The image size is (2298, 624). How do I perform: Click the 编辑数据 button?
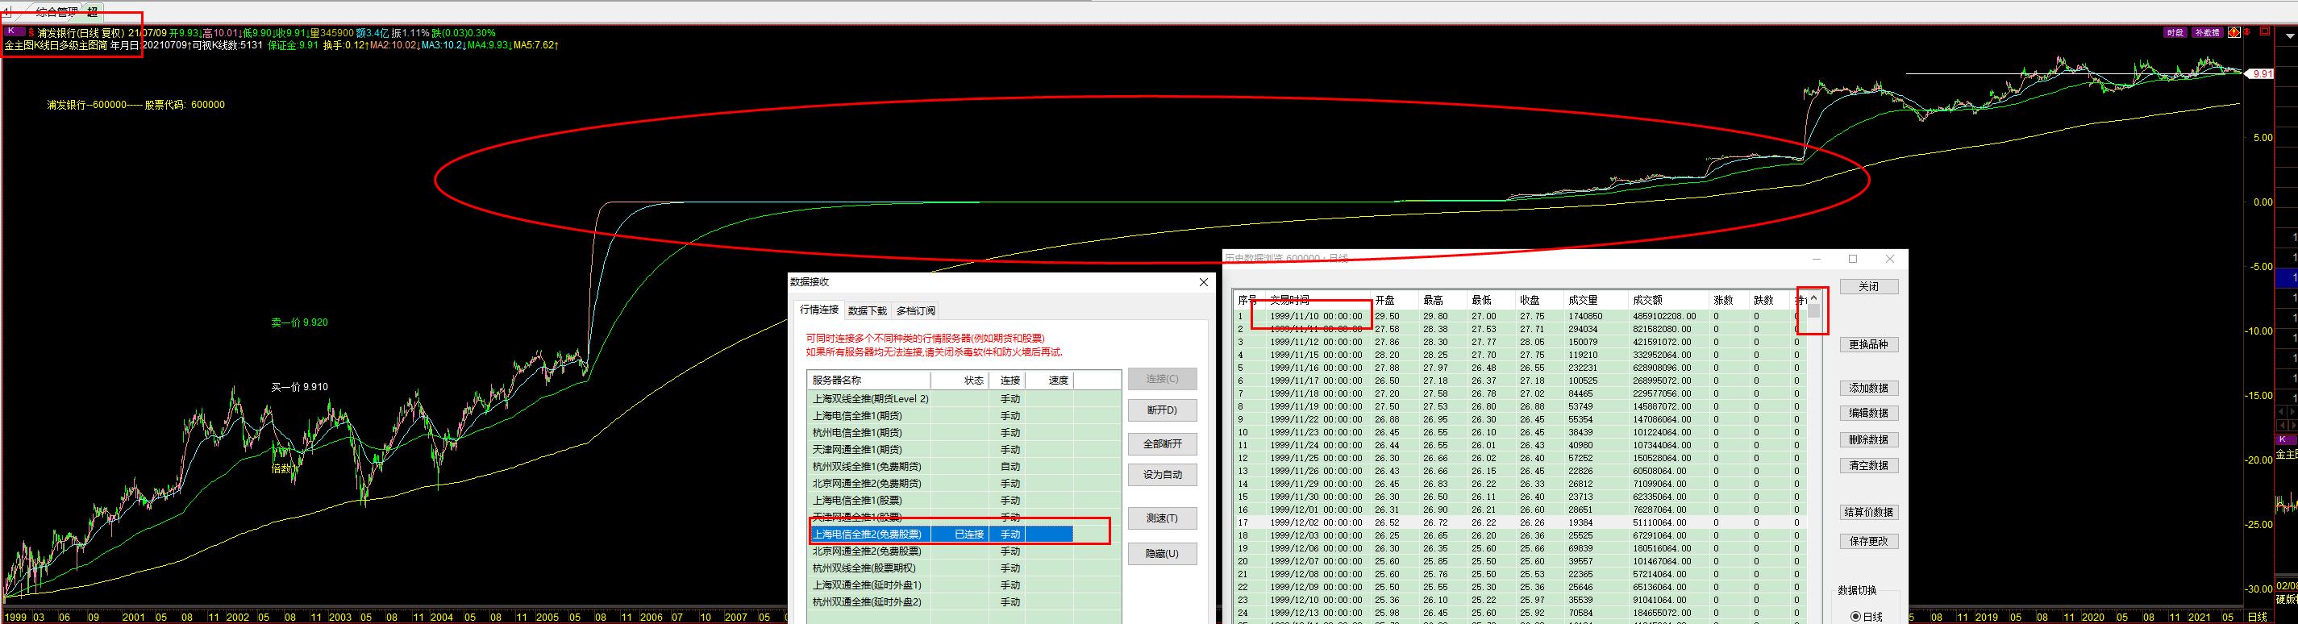[1868, 414]
